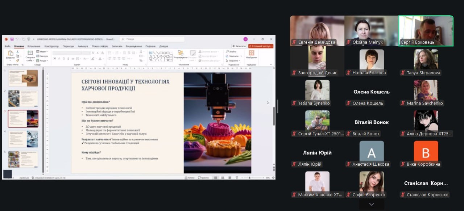Adjust the zoom slider in the status bar
This screenshot has height=211, width=464.
click(250, 178)
